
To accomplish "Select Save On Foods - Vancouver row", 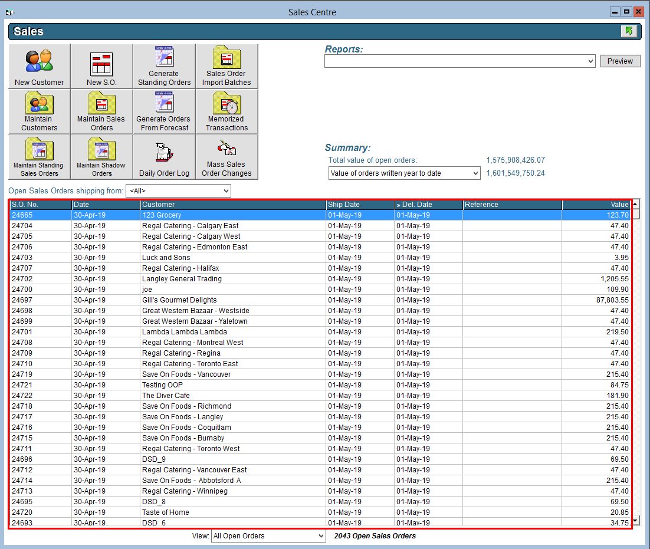I will (320, 374).
